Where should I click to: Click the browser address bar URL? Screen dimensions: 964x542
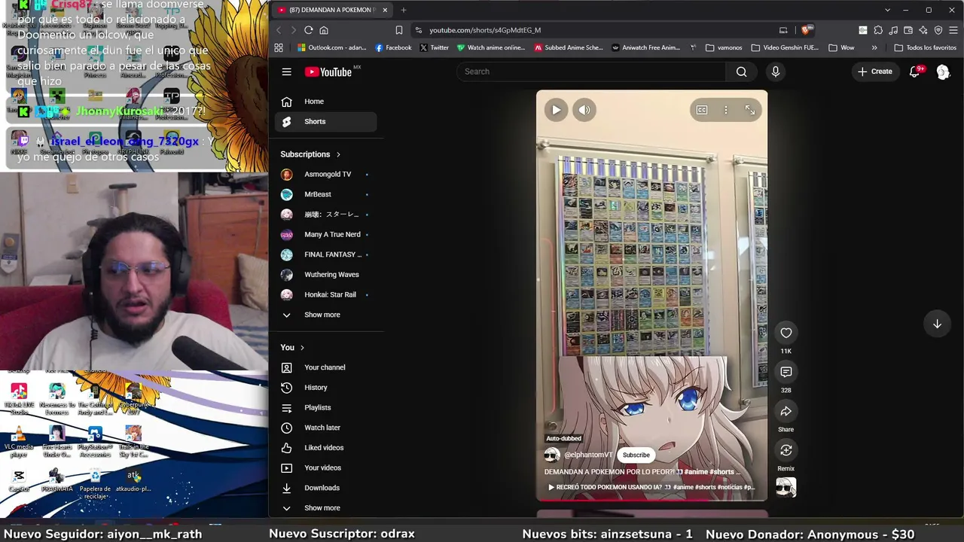pyautogui.click(x=485, y=30)
